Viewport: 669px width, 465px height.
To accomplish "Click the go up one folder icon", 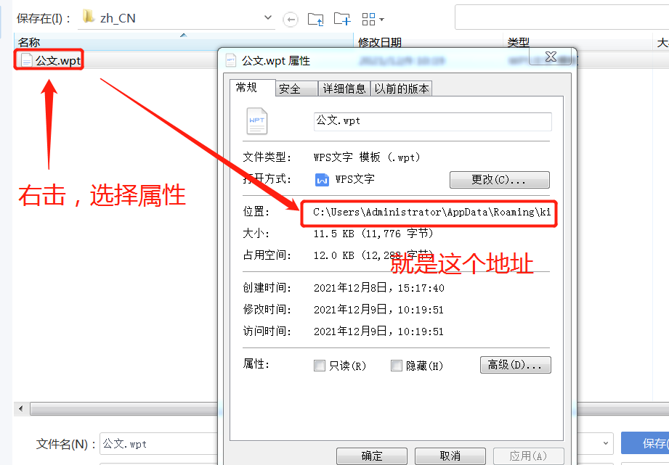I will tap(315, 19).
